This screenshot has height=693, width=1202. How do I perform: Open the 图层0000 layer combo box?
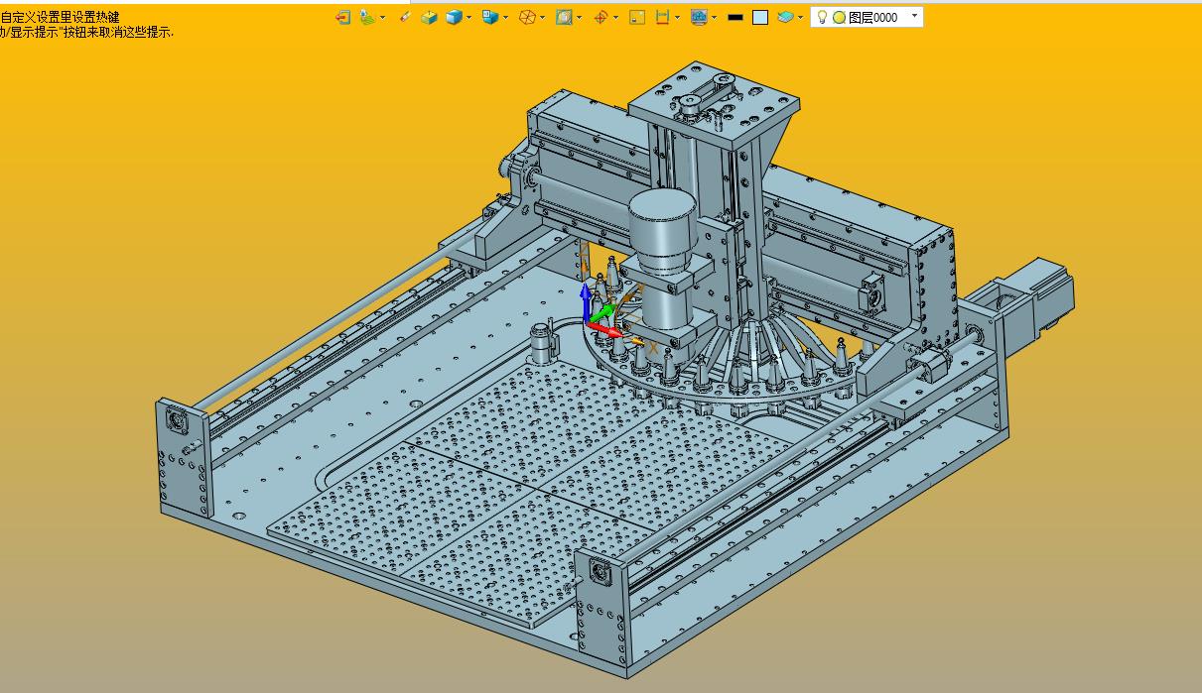pos(868,17)
